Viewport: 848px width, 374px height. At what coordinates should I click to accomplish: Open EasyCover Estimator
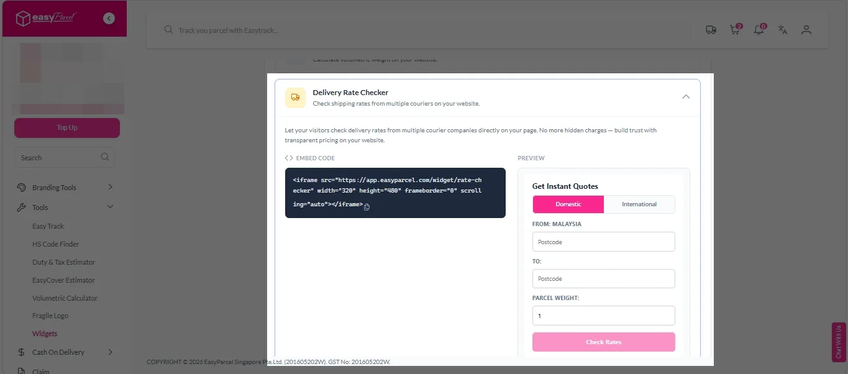pyautogui.click(x=63, y=280)
